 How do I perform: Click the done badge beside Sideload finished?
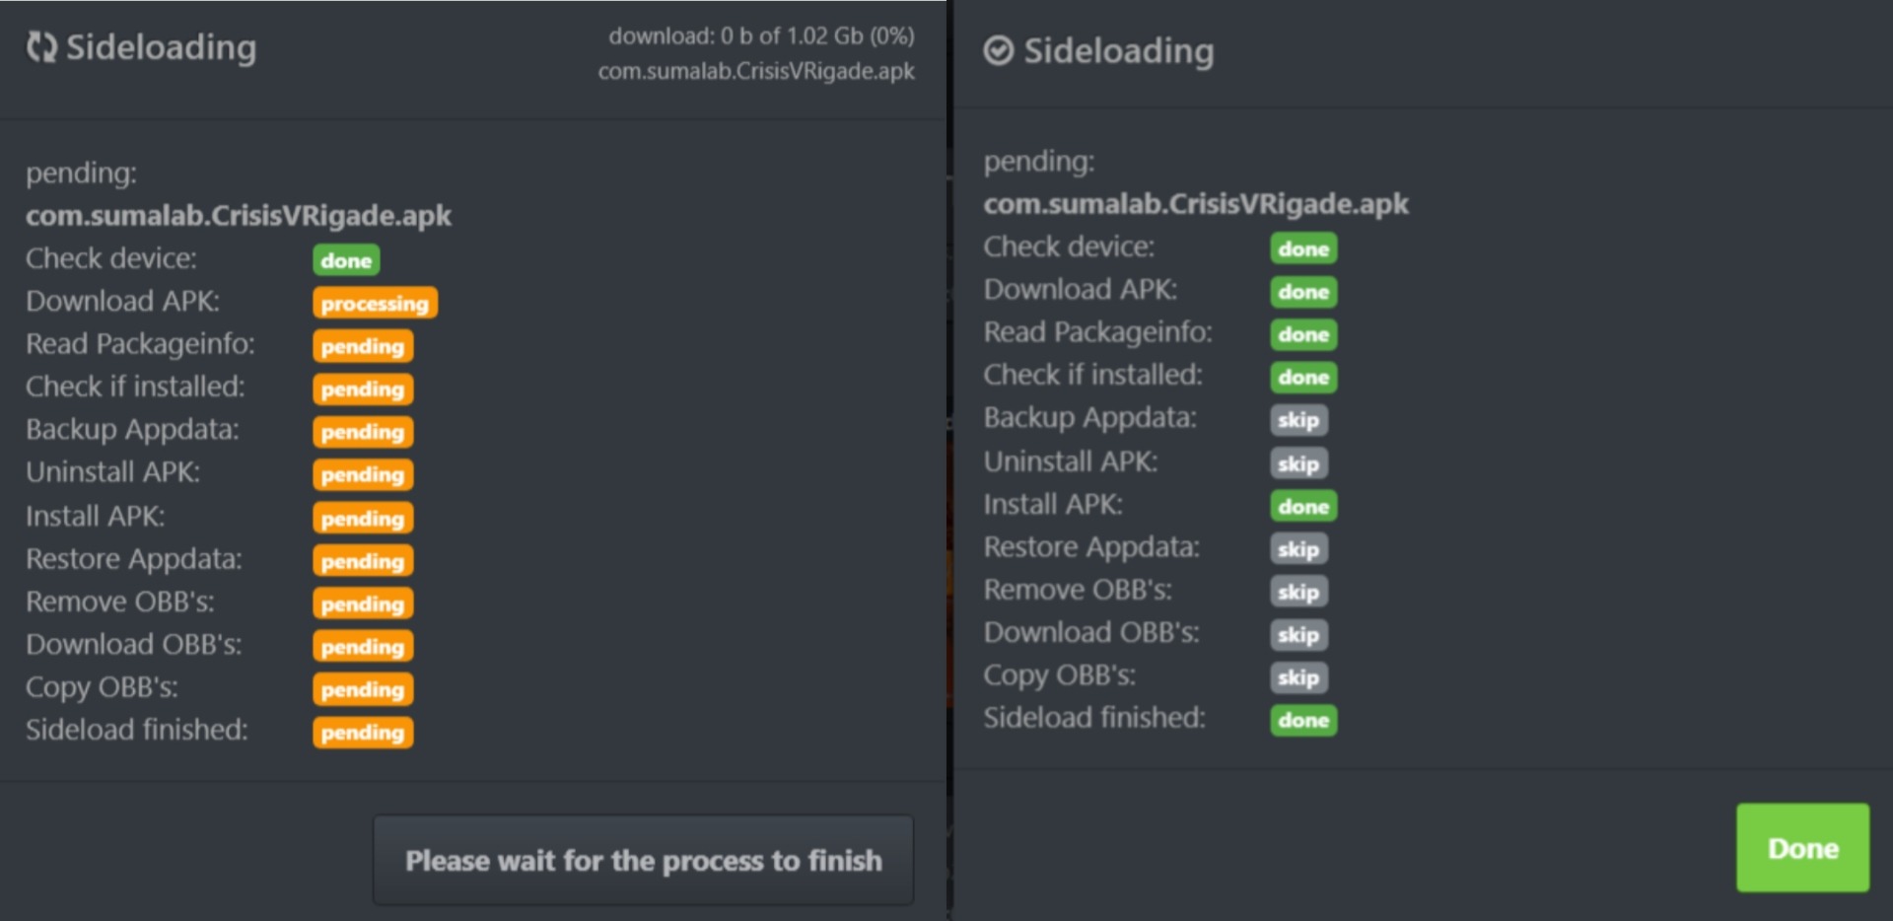pyautogui.click(x=1302, y=720)
